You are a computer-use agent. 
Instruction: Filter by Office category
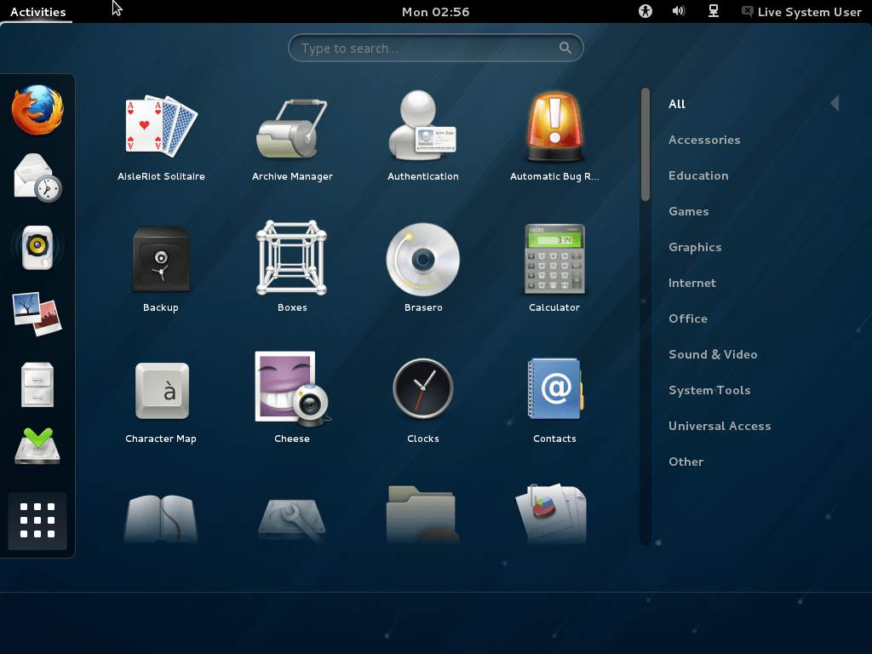click(x=688, y=318)
